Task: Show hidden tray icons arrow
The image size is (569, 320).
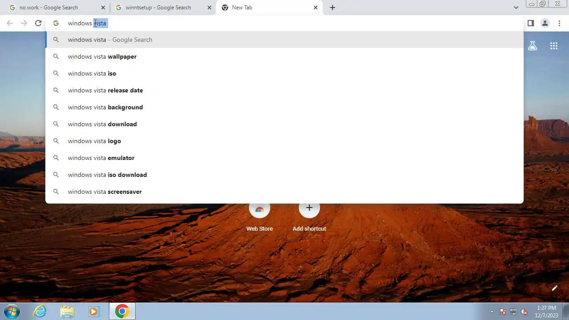Action: pos(492,312)
